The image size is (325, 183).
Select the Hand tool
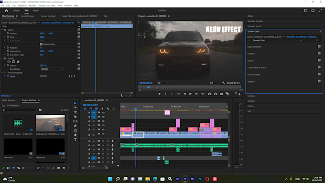75,135
